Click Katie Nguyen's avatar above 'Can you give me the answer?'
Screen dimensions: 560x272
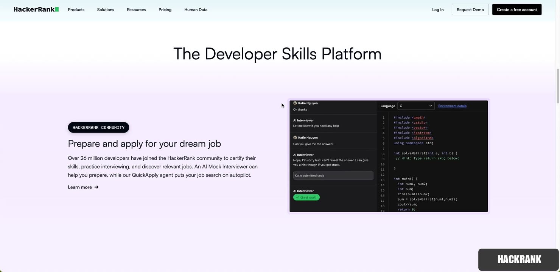pyautogui.click(x=295, y=138)
